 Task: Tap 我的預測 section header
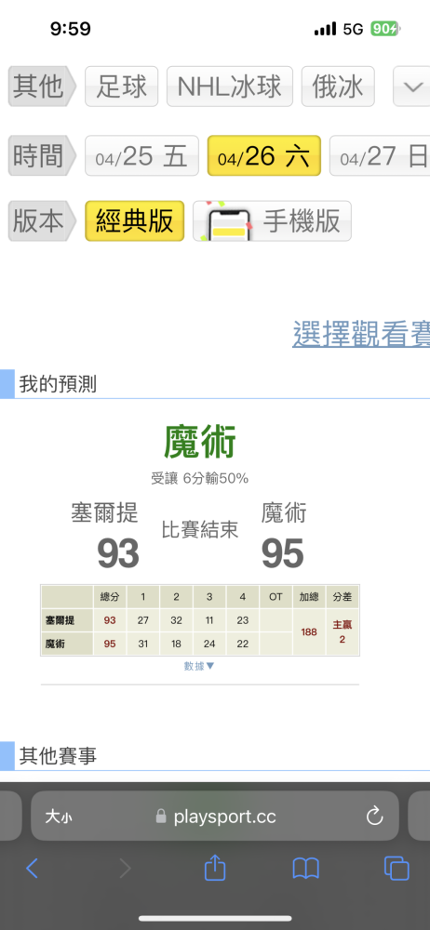(x=58, y=384)
